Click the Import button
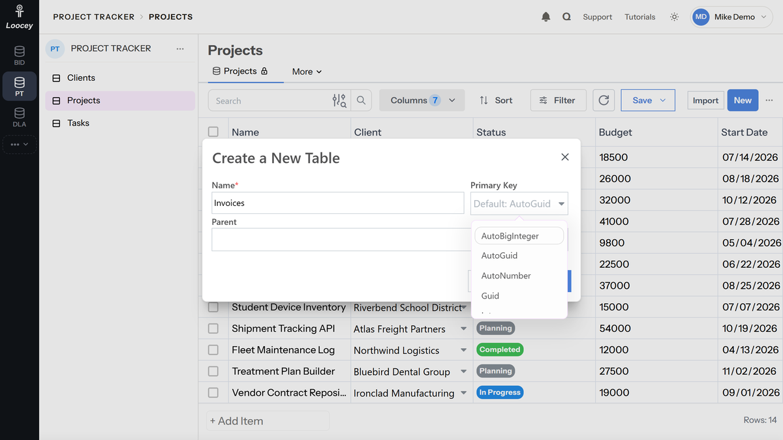Viewport: 783px width, 440px height. click(x=705, y=100)
